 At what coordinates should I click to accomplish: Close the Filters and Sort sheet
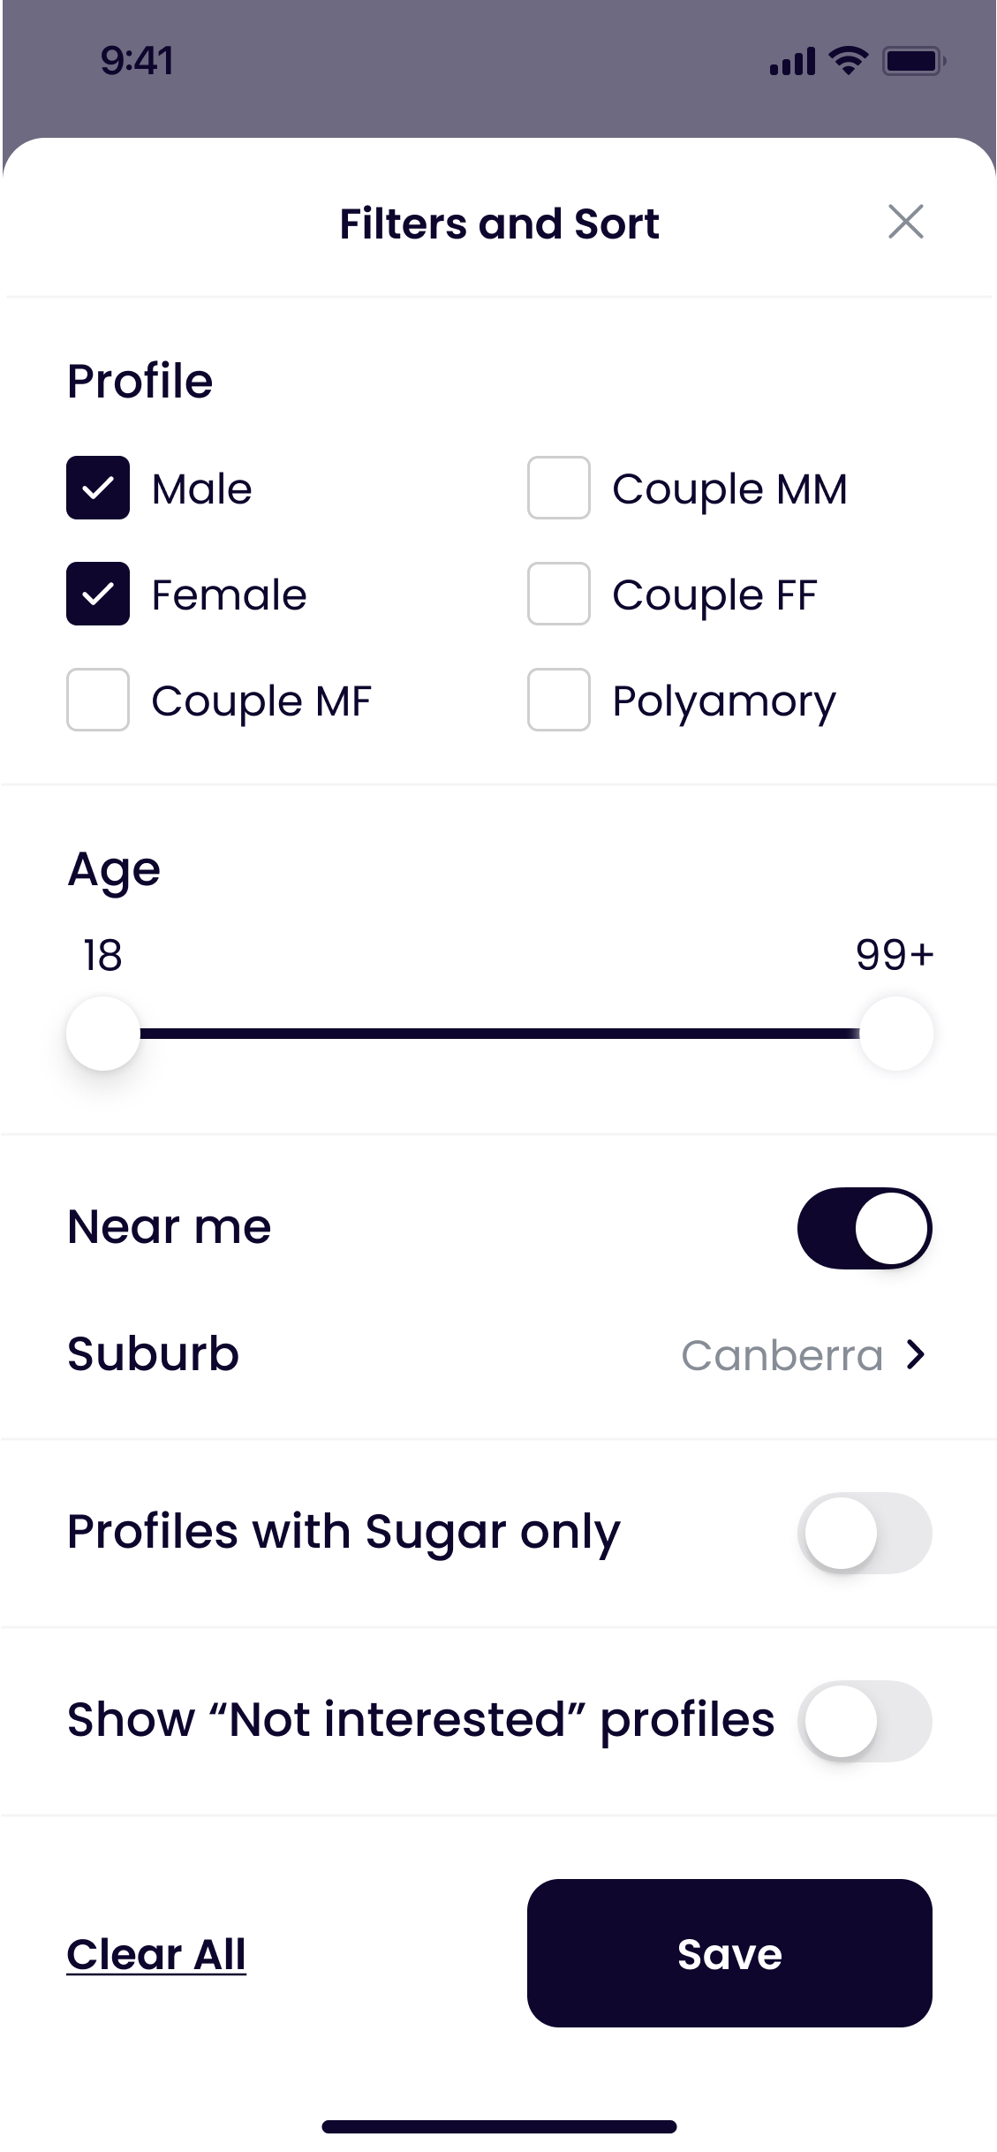(x=905, y=222)
